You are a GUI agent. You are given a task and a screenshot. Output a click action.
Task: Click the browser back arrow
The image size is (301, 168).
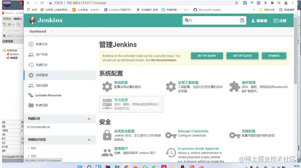[x=28, y=3]
